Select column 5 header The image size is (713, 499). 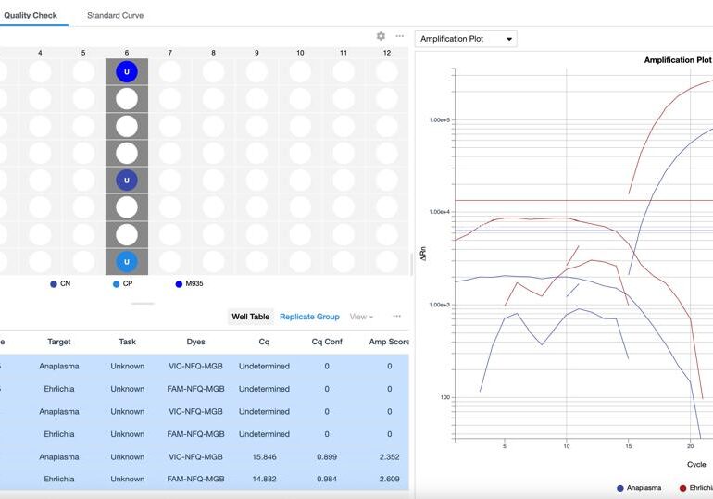tap(83, 53)
